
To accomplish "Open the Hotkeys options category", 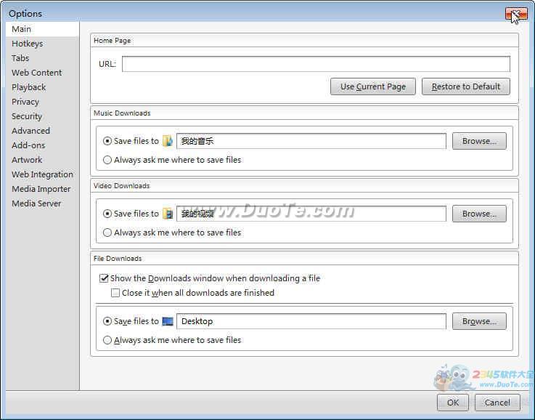I will [27, 44].
